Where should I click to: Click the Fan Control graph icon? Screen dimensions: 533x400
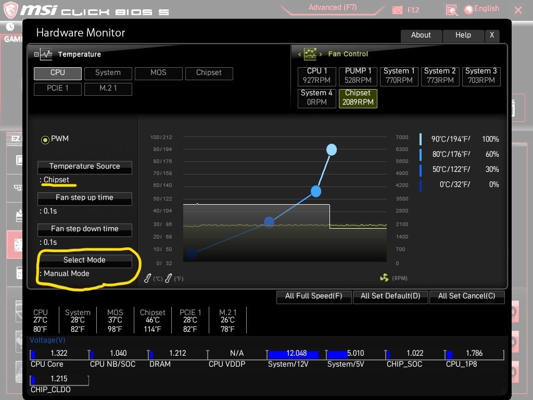click(x=310, y=54)
